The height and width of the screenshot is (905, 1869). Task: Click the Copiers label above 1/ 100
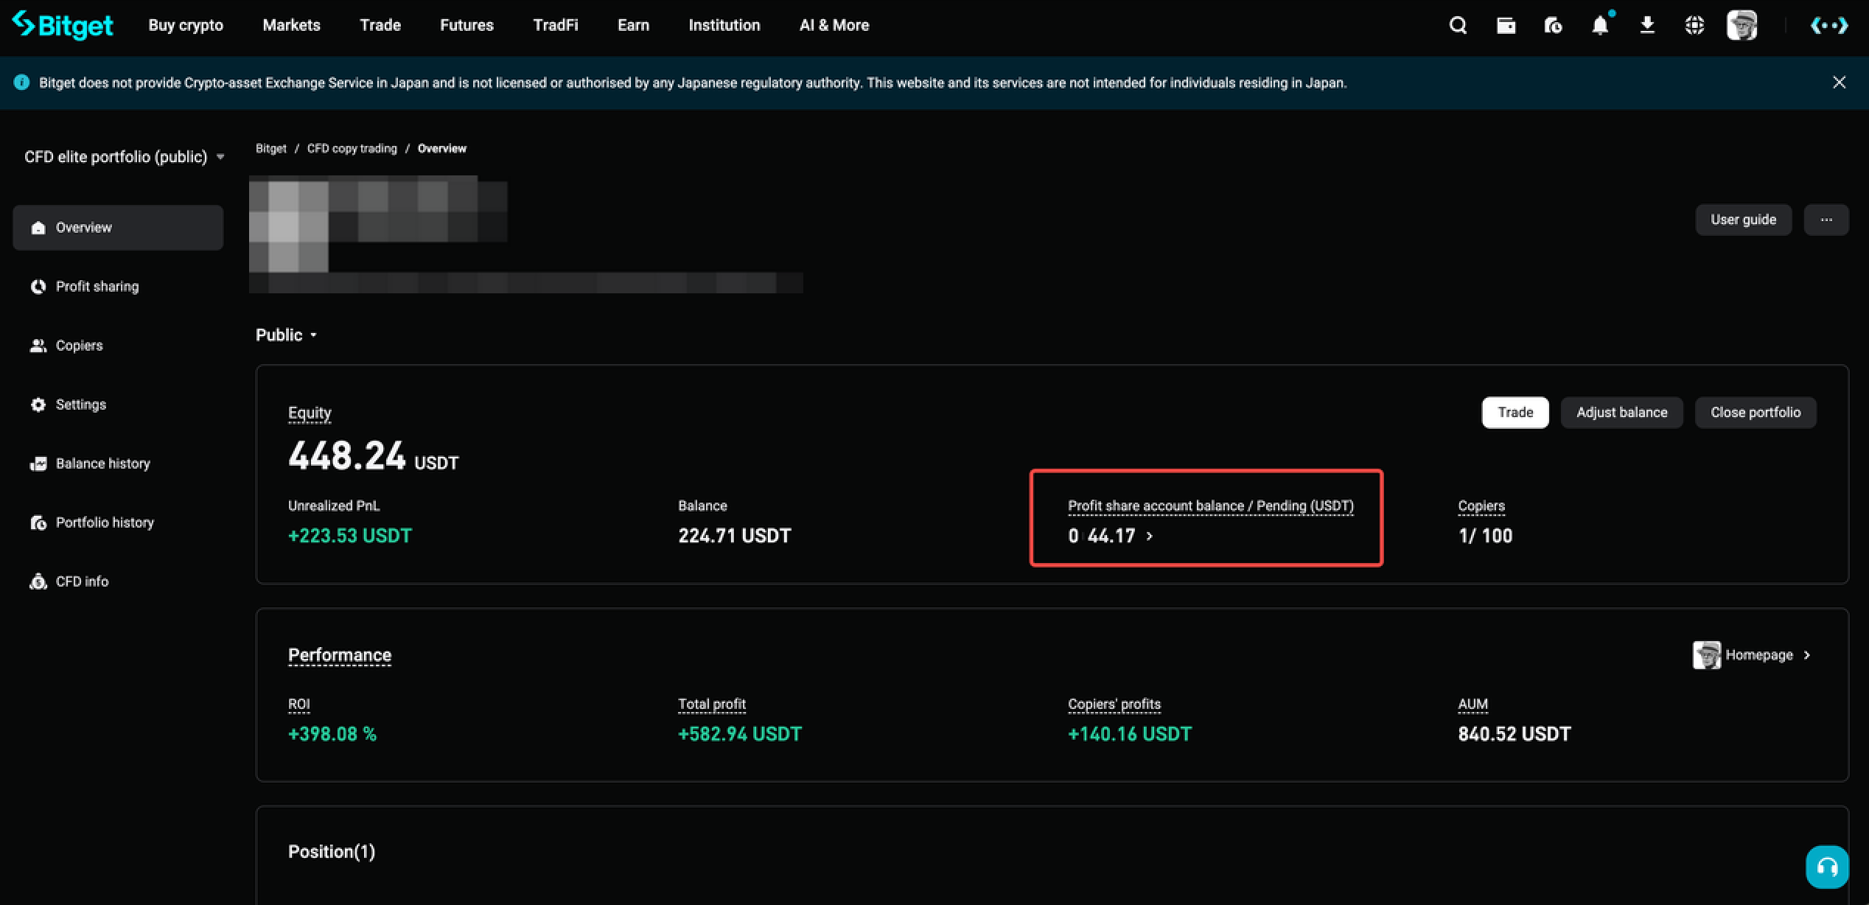(1481, 506)
